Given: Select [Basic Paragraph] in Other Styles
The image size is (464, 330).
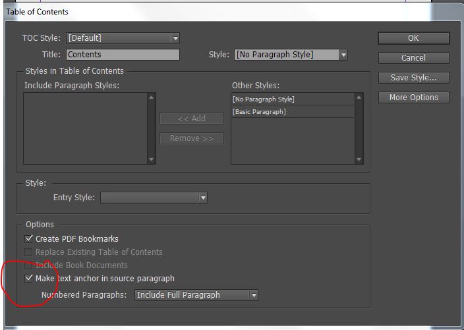Looking at the screenshot, I should pyautogui.click(x=293, y=112).
